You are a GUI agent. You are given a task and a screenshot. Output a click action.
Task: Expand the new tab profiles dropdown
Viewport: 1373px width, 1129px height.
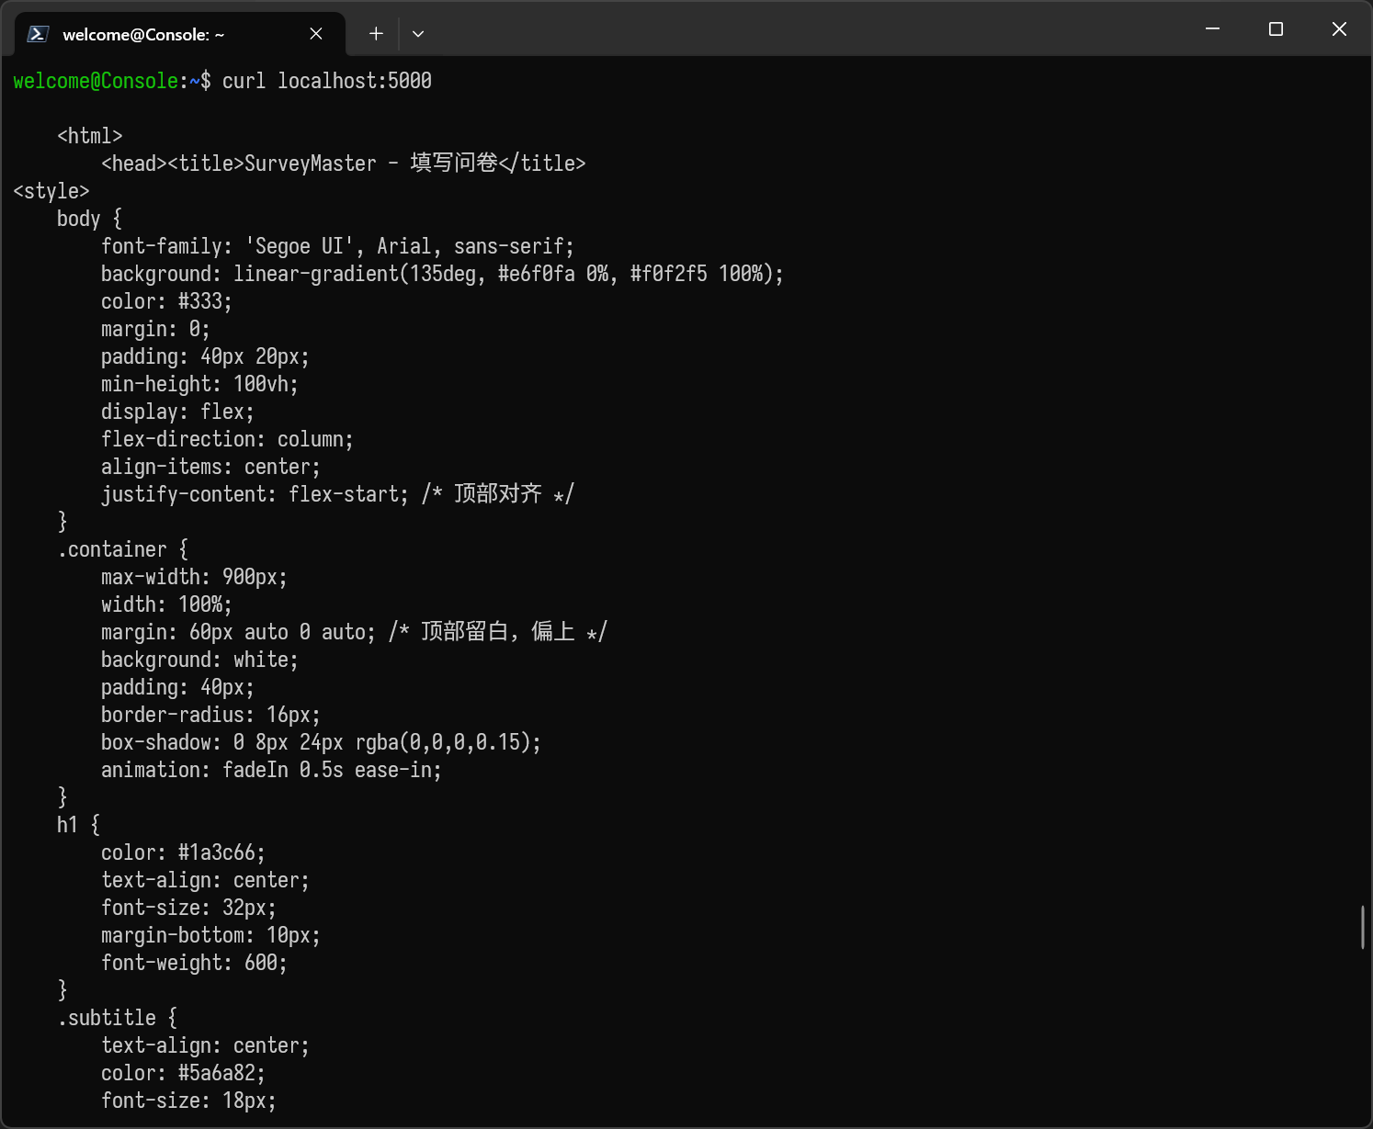point(418,34)
